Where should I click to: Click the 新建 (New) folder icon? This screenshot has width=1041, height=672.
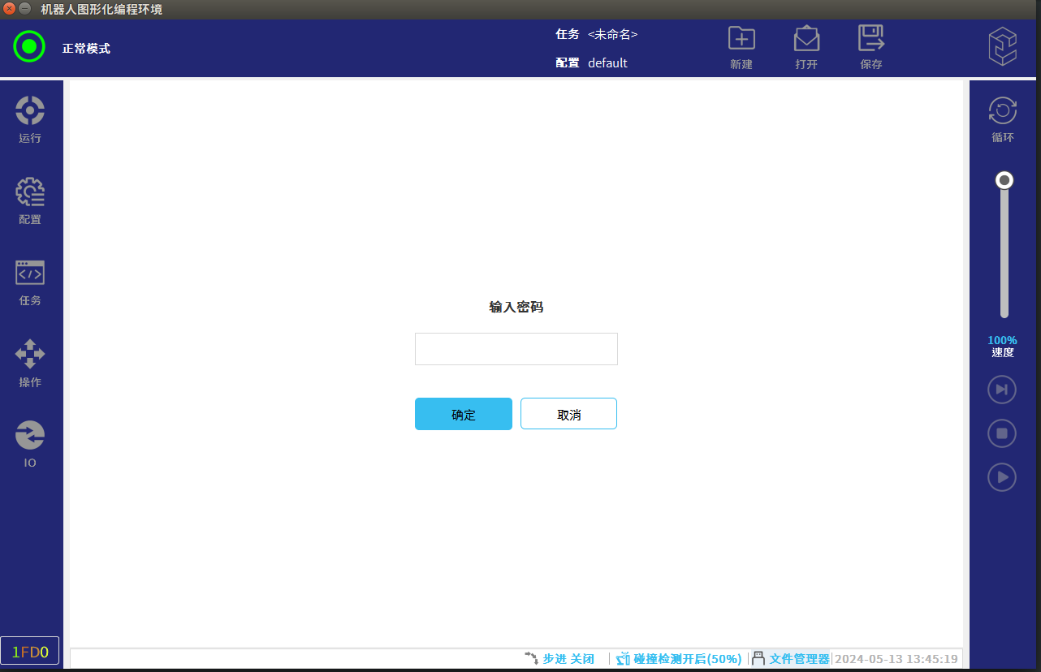click(741, 39)
